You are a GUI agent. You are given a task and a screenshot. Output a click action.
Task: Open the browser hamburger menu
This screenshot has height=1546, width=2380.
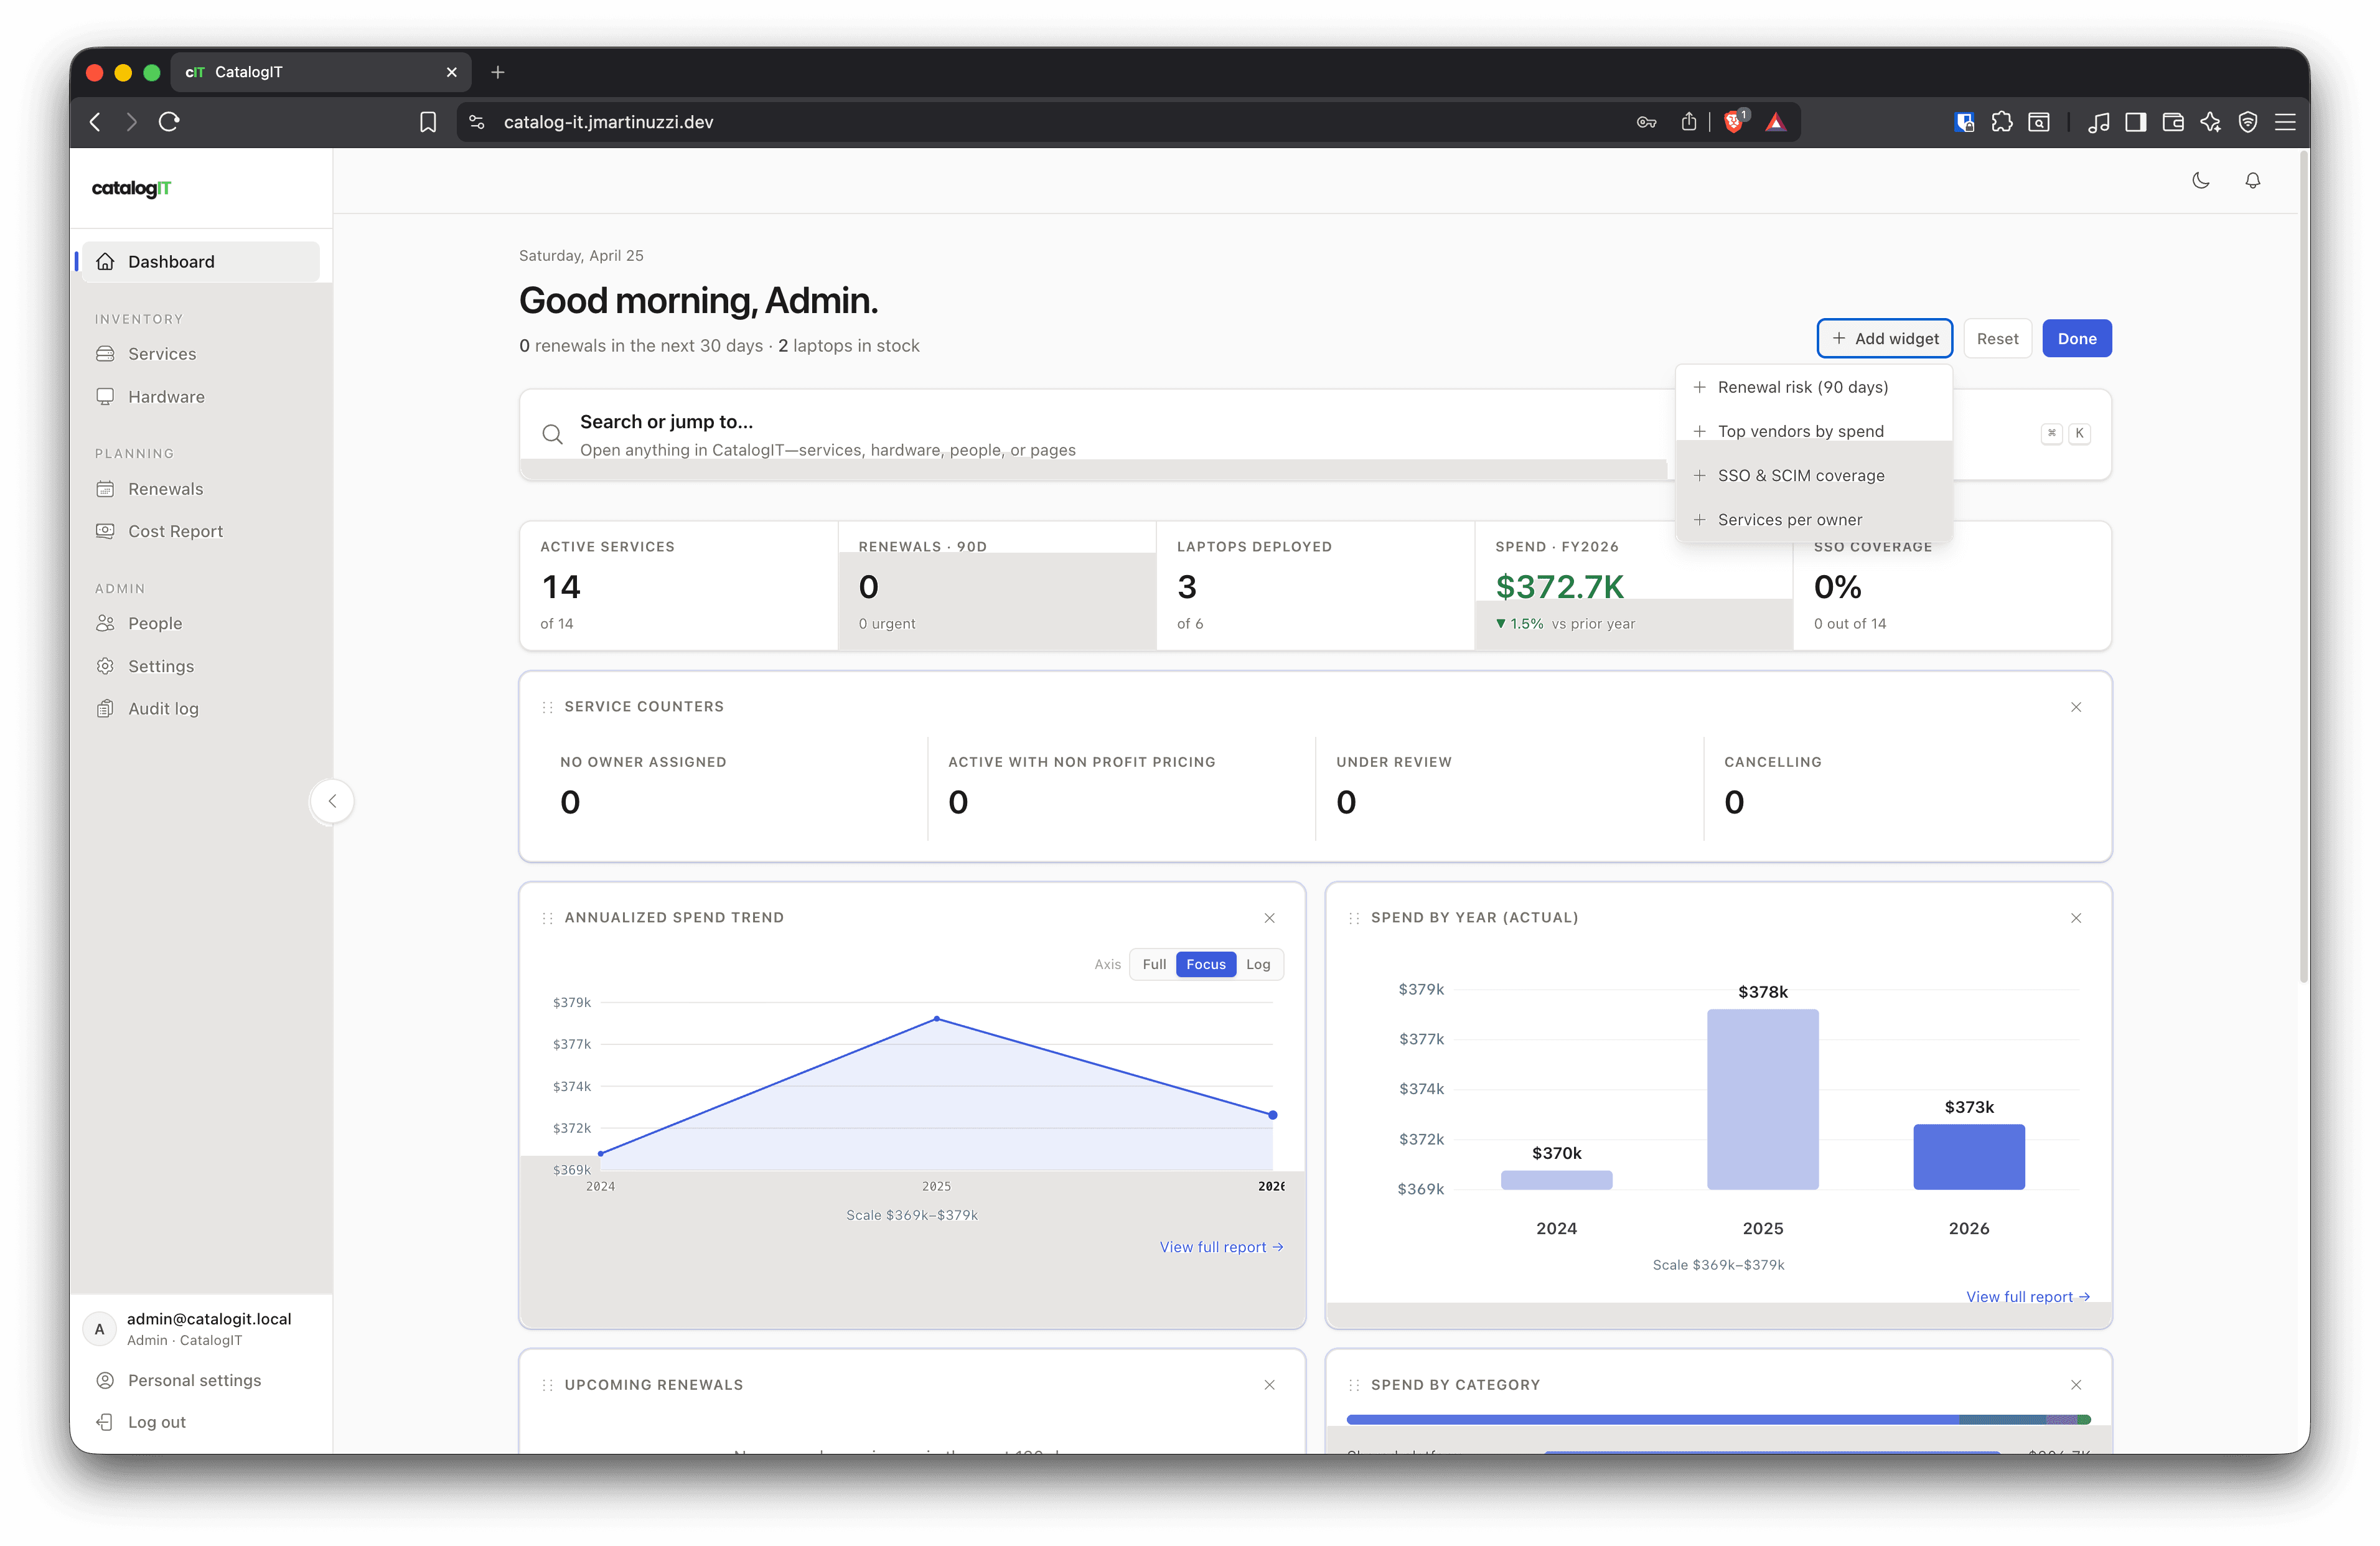tap(2285, 122)
